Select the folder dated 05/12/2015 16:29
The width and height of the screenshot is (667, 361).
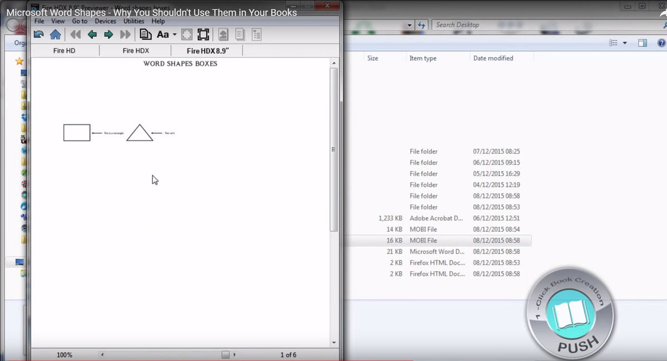438,174
